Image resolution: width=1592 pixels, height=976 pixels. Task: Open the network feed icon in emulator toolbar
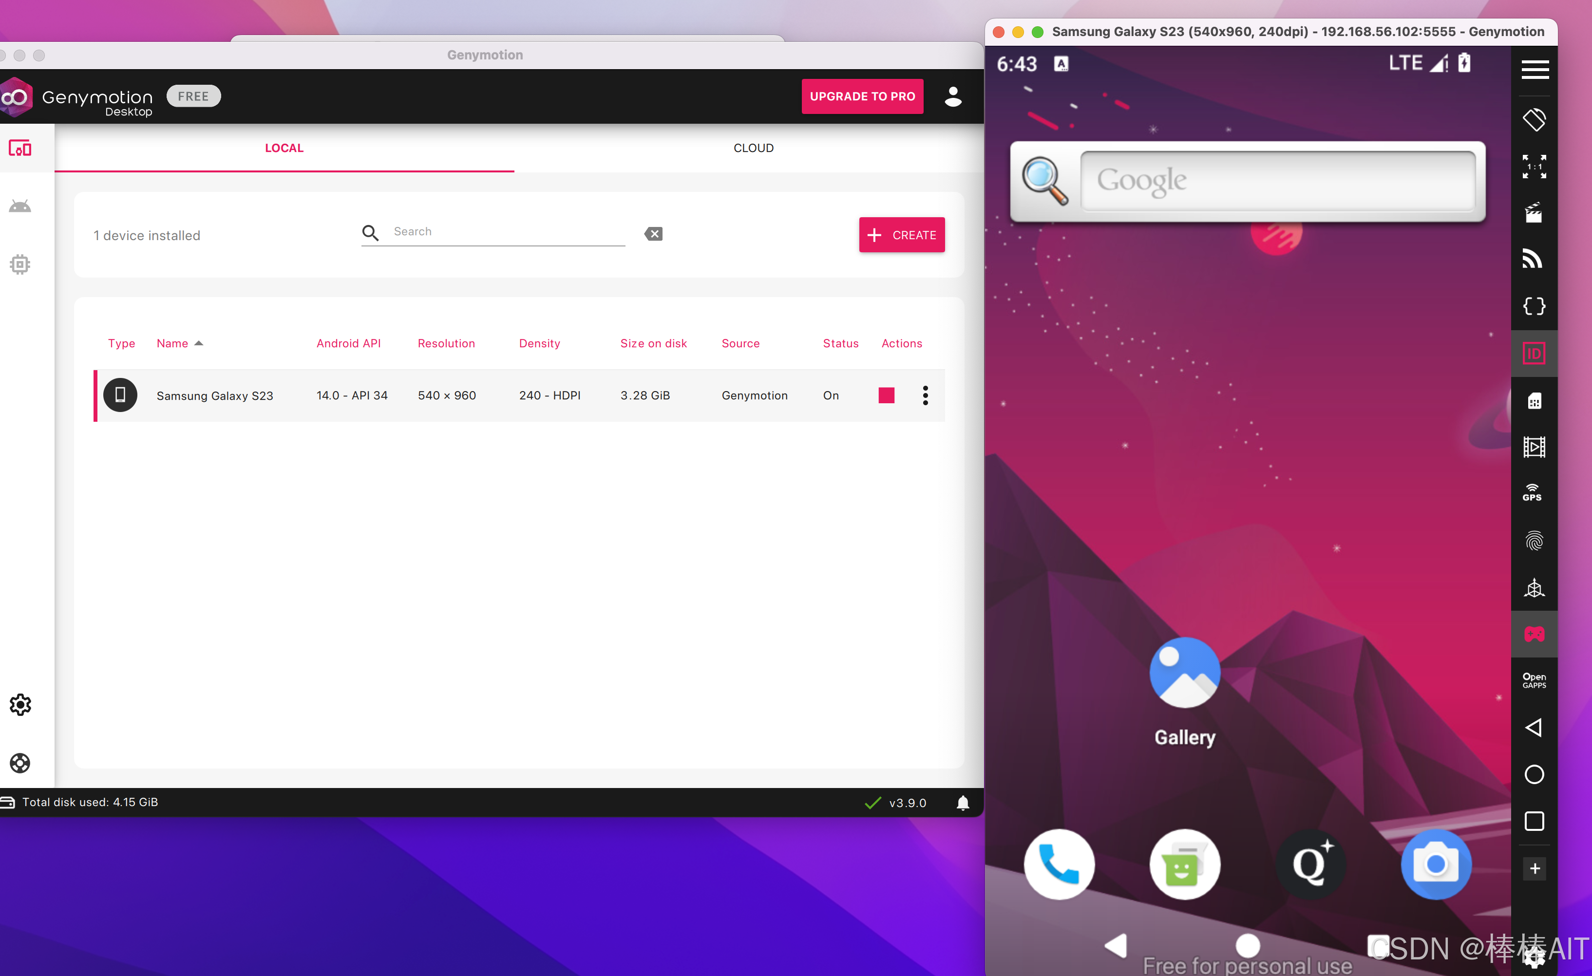(1532, 259)
